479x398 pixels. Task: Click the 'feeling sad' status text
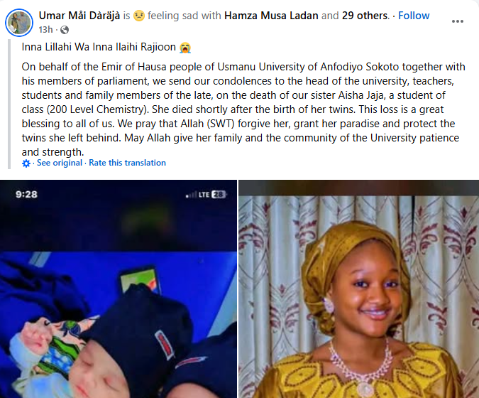[x=195, y=16]
